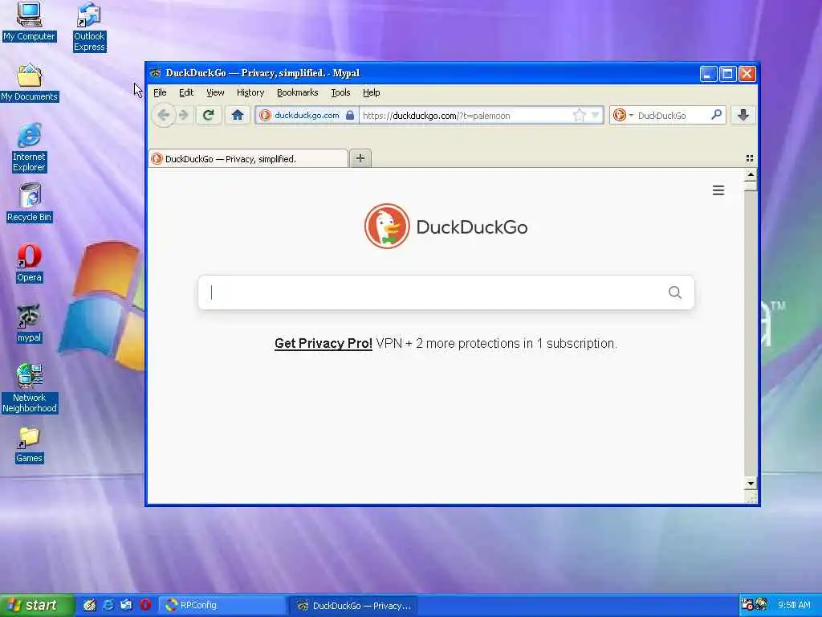Select the Recycle Bin desktop icon
This screenshot has height=617, width=822.
tap(30, 202)
